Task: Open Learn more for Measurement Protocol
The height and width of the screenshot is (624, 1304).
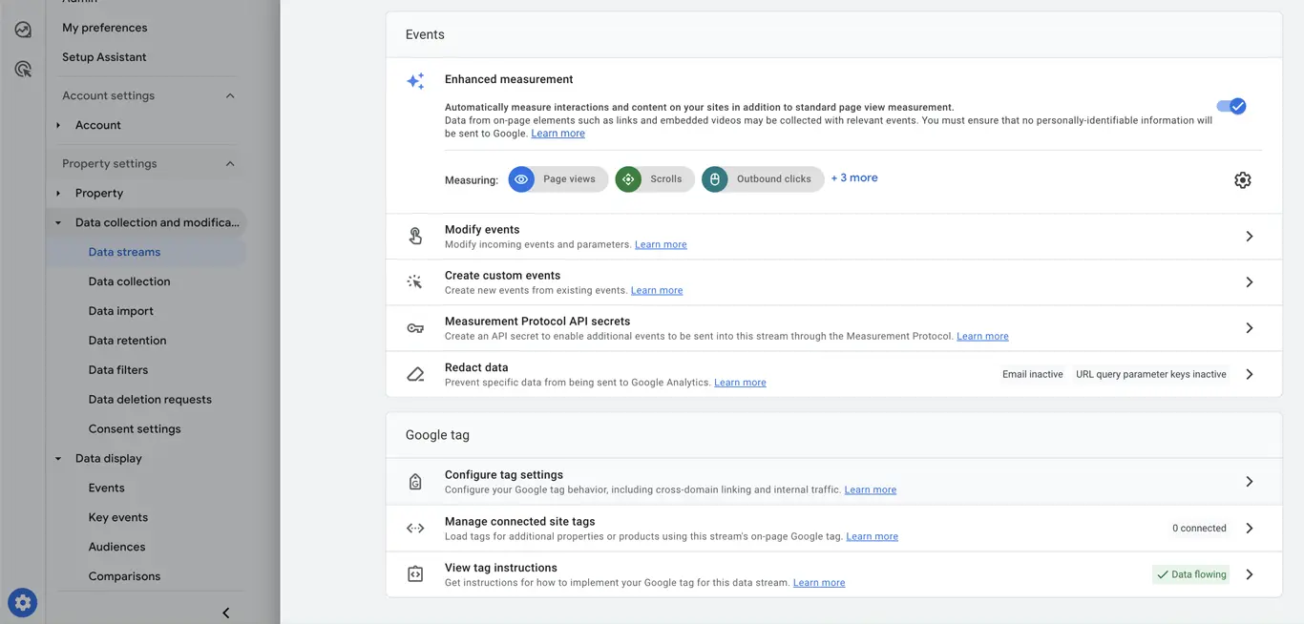Action: point(982,336)
